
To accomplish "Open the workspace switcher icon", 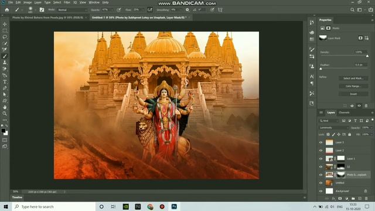I will pyautogui.click(x=359, y=10).
